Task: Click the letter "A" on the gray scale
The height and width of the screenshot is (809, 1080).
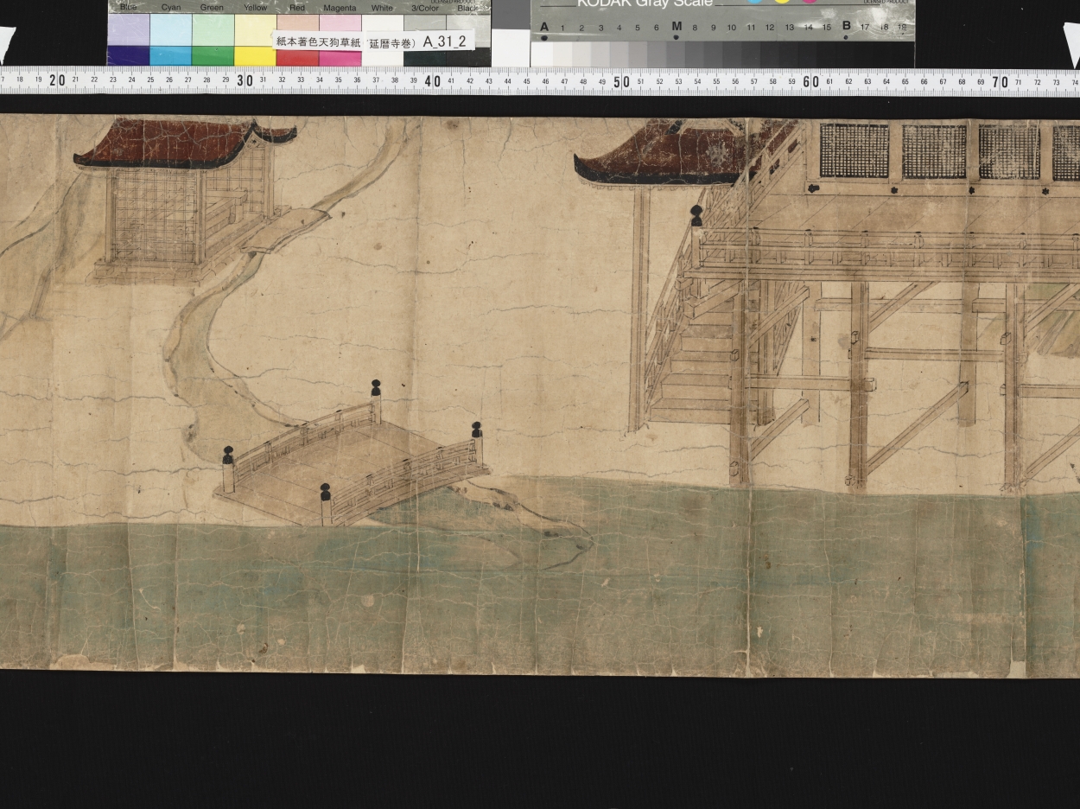Action: 543,27
